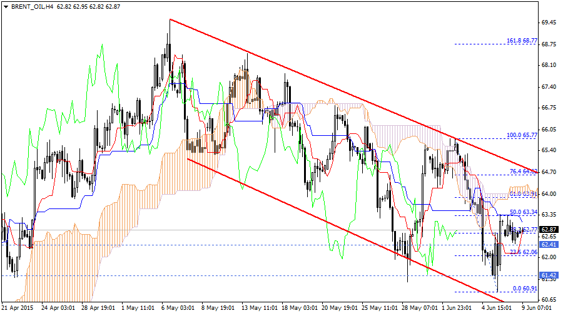Open the chart menu triangle beside BRENT_OIL
The height and width of the screenshot is (313, 563).
click(x=6, y=7)
